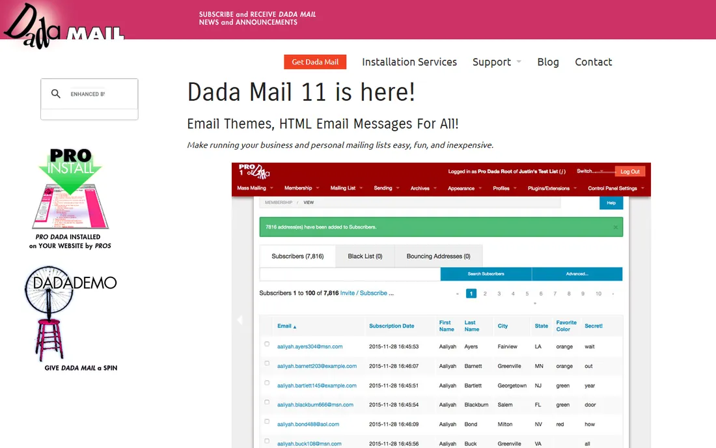716x448 pixels.
Task: Click the Log Out button
Action: coord(629,172)
